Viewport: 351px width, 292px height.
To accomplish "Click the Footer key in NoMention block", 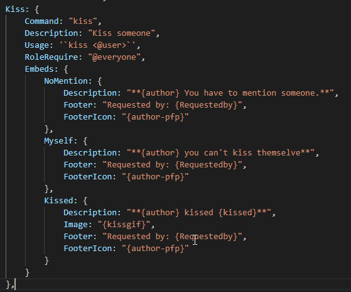I will [x=78, y=105].
